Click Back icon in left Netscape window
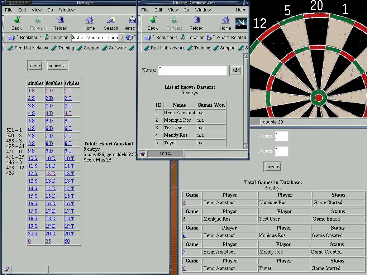367x275 pixels. (x=16, y=20)
